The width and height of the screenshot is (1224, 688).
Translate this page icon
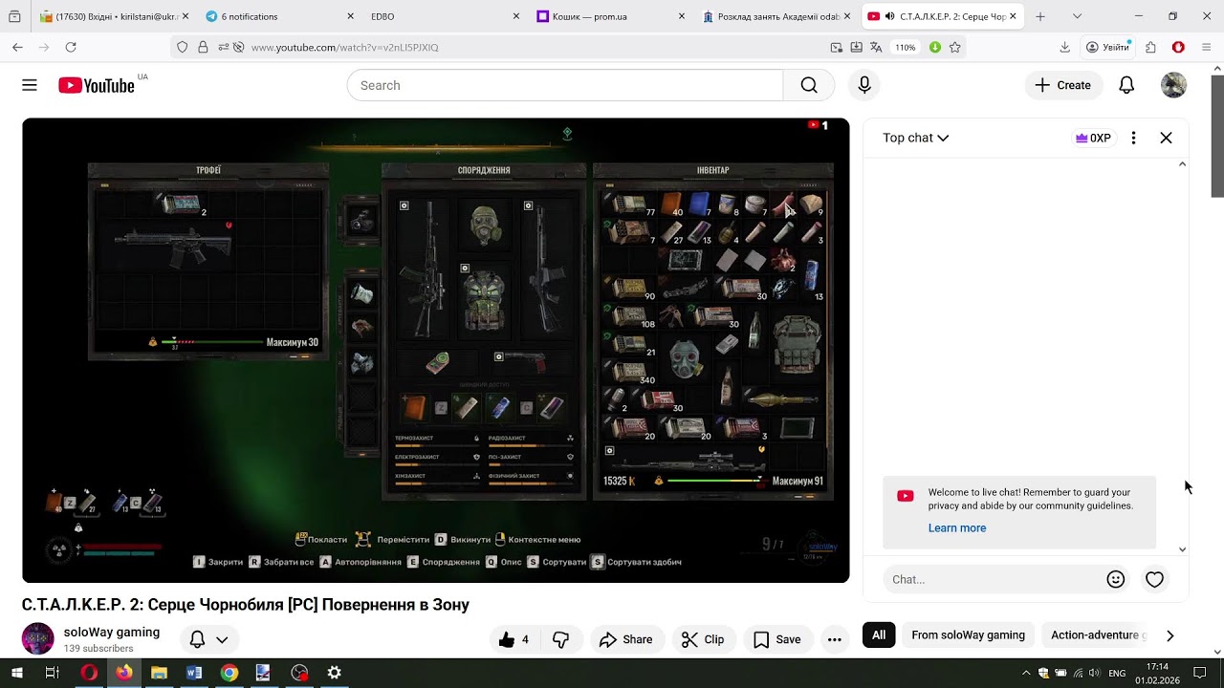(877, 47)
